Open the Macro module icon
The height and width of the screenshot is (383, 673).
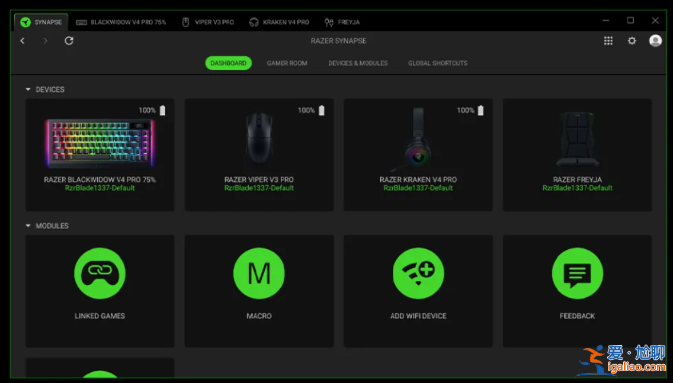tap(259, 273)
